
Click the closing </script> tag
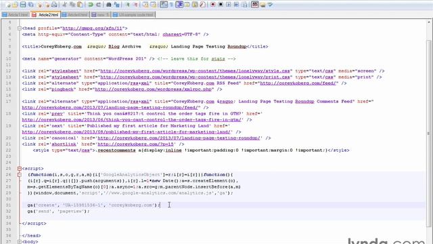click(35, 224)
